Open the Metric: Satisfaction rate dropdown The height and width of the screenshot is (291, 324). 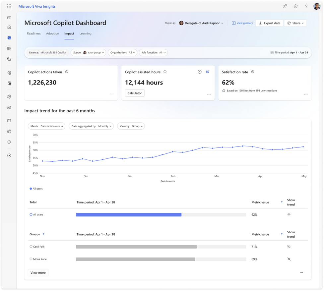click(x=46, y=126)
